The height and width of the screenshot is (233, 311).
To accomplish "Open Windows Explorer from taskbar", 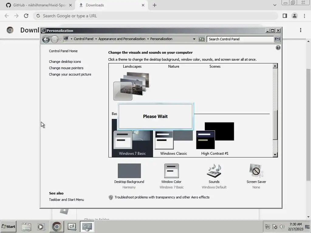I will coord(26,227).
